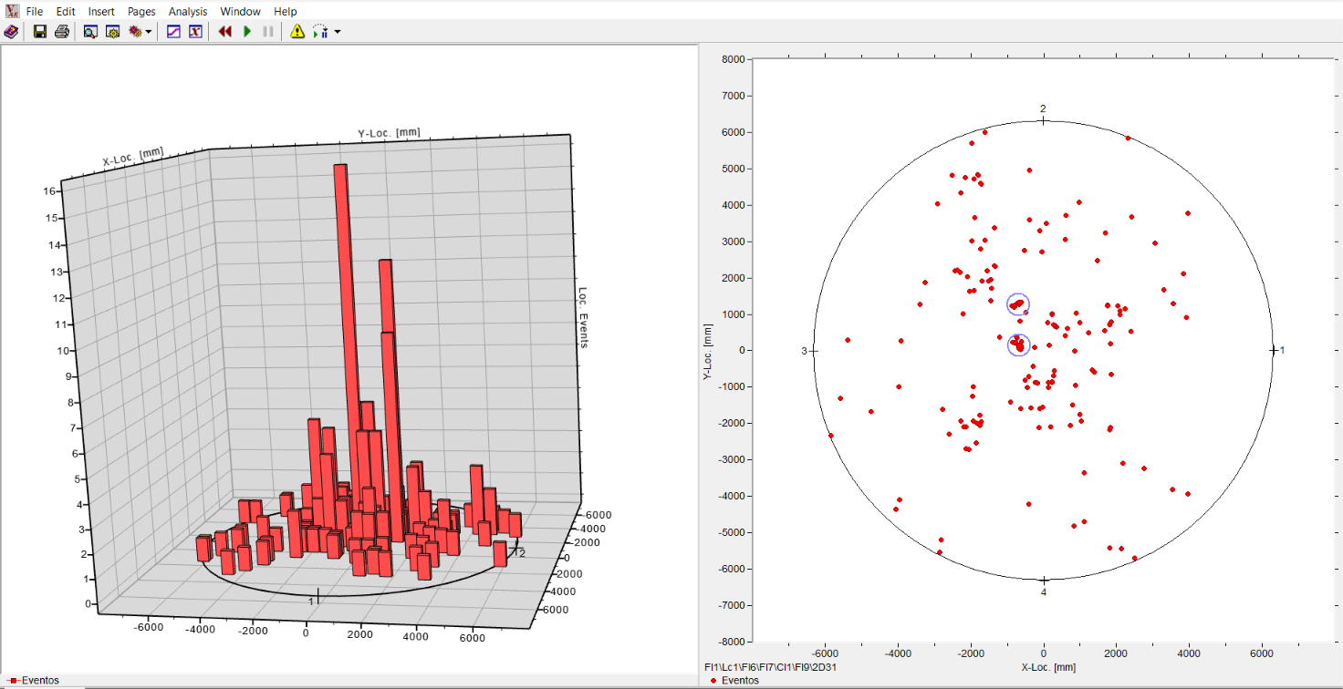
Task: Open the Pages menu
Action: coord(141,12)
